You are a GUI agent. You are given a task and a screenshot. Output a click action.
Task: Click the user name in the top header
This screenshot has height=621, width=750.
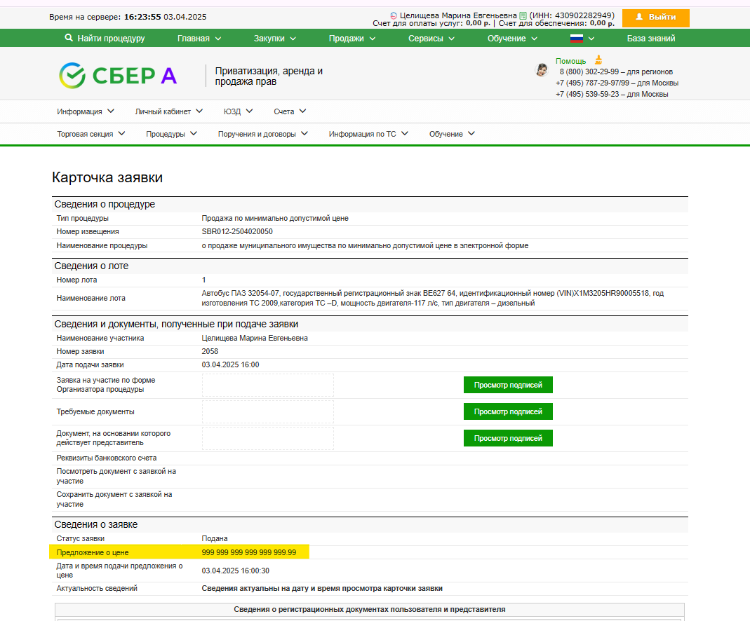click(x=458, y=15)
